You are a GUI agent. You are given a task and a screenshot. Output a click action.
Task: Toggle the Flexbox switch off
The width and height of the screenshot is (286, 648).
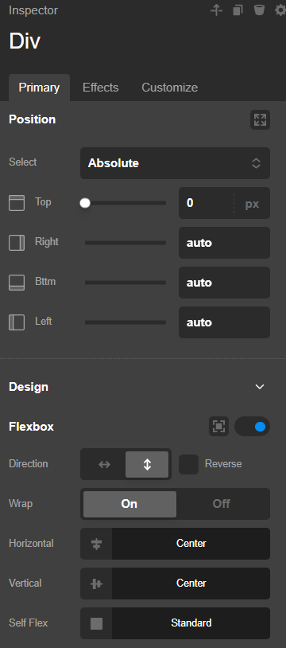252,427
